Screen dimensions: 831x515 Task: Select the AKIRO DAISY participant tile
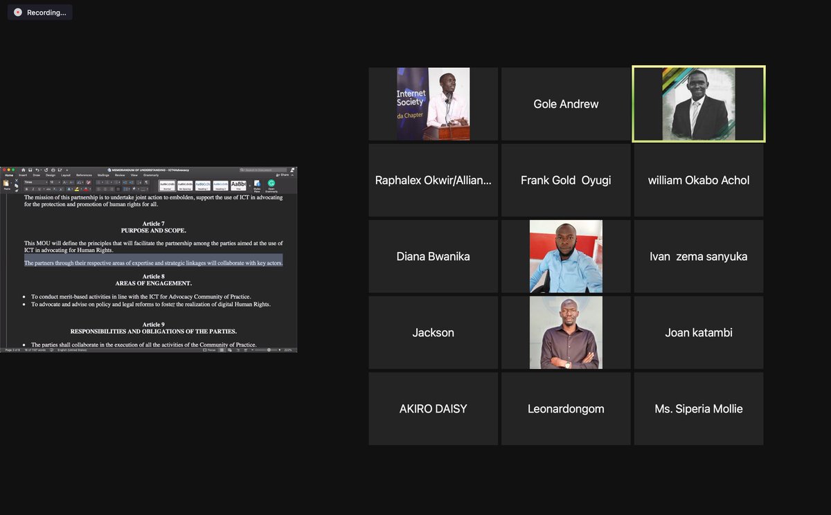click(x=434, y=408)
